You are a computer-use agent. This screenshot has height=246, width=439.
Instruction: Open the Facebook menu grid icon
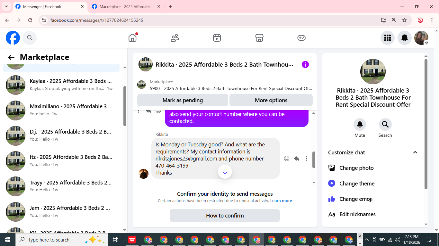pos(388,38)
